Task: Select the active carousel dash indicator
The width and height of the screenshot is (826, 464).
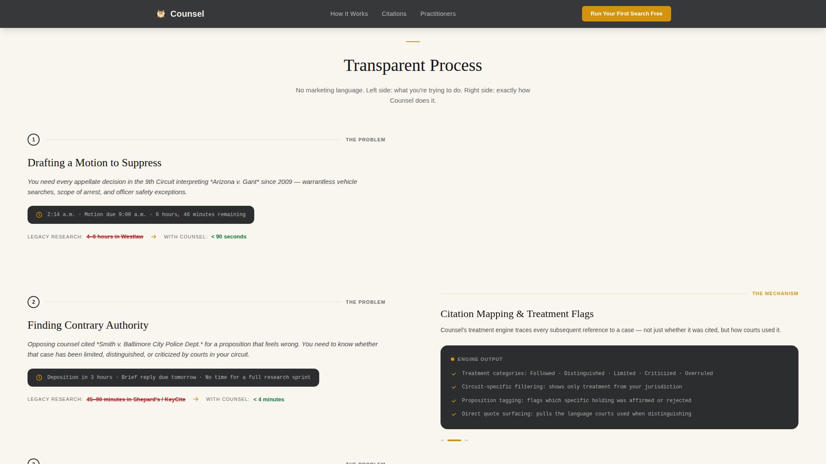Action: coord(454,440)
